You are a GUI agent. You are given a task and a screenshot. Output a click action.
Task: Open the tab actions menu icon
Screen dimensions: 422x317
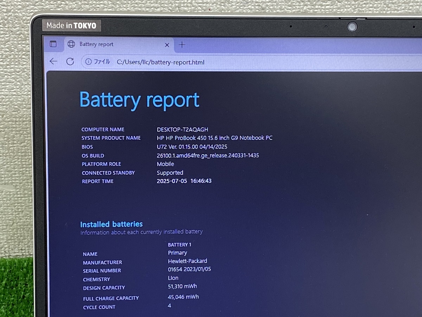click(x=53, y=44)
